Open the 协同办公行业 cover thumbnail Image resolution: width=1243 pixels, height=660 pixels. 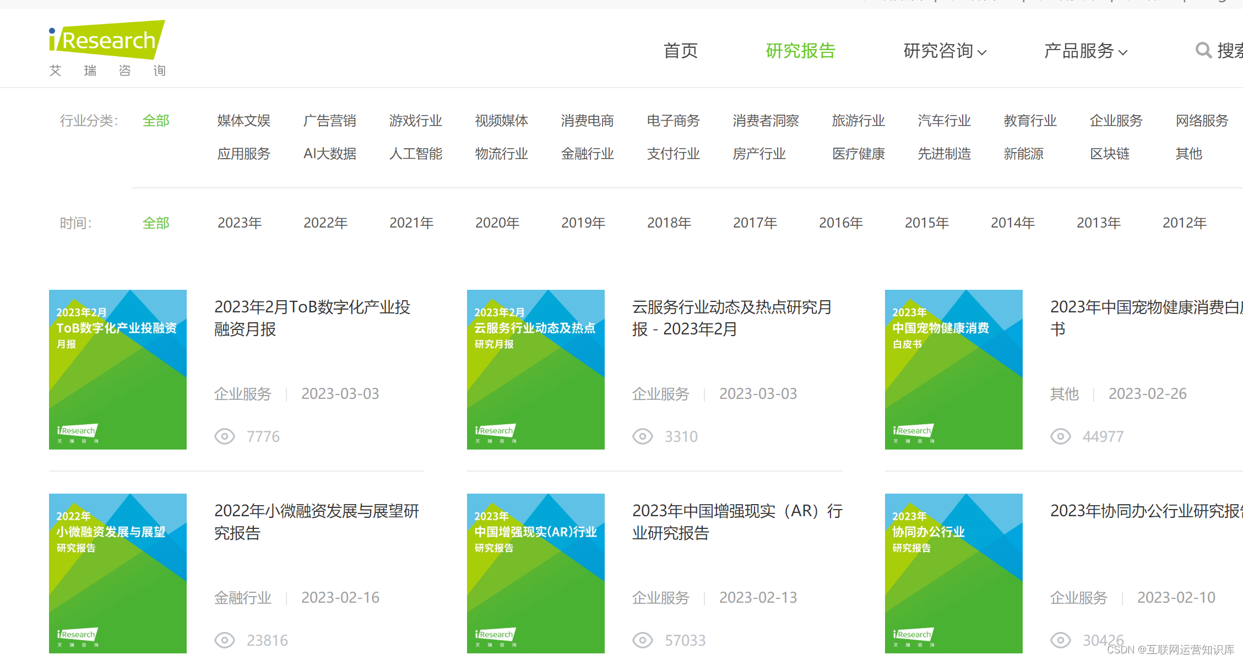(x=954, y=574)
